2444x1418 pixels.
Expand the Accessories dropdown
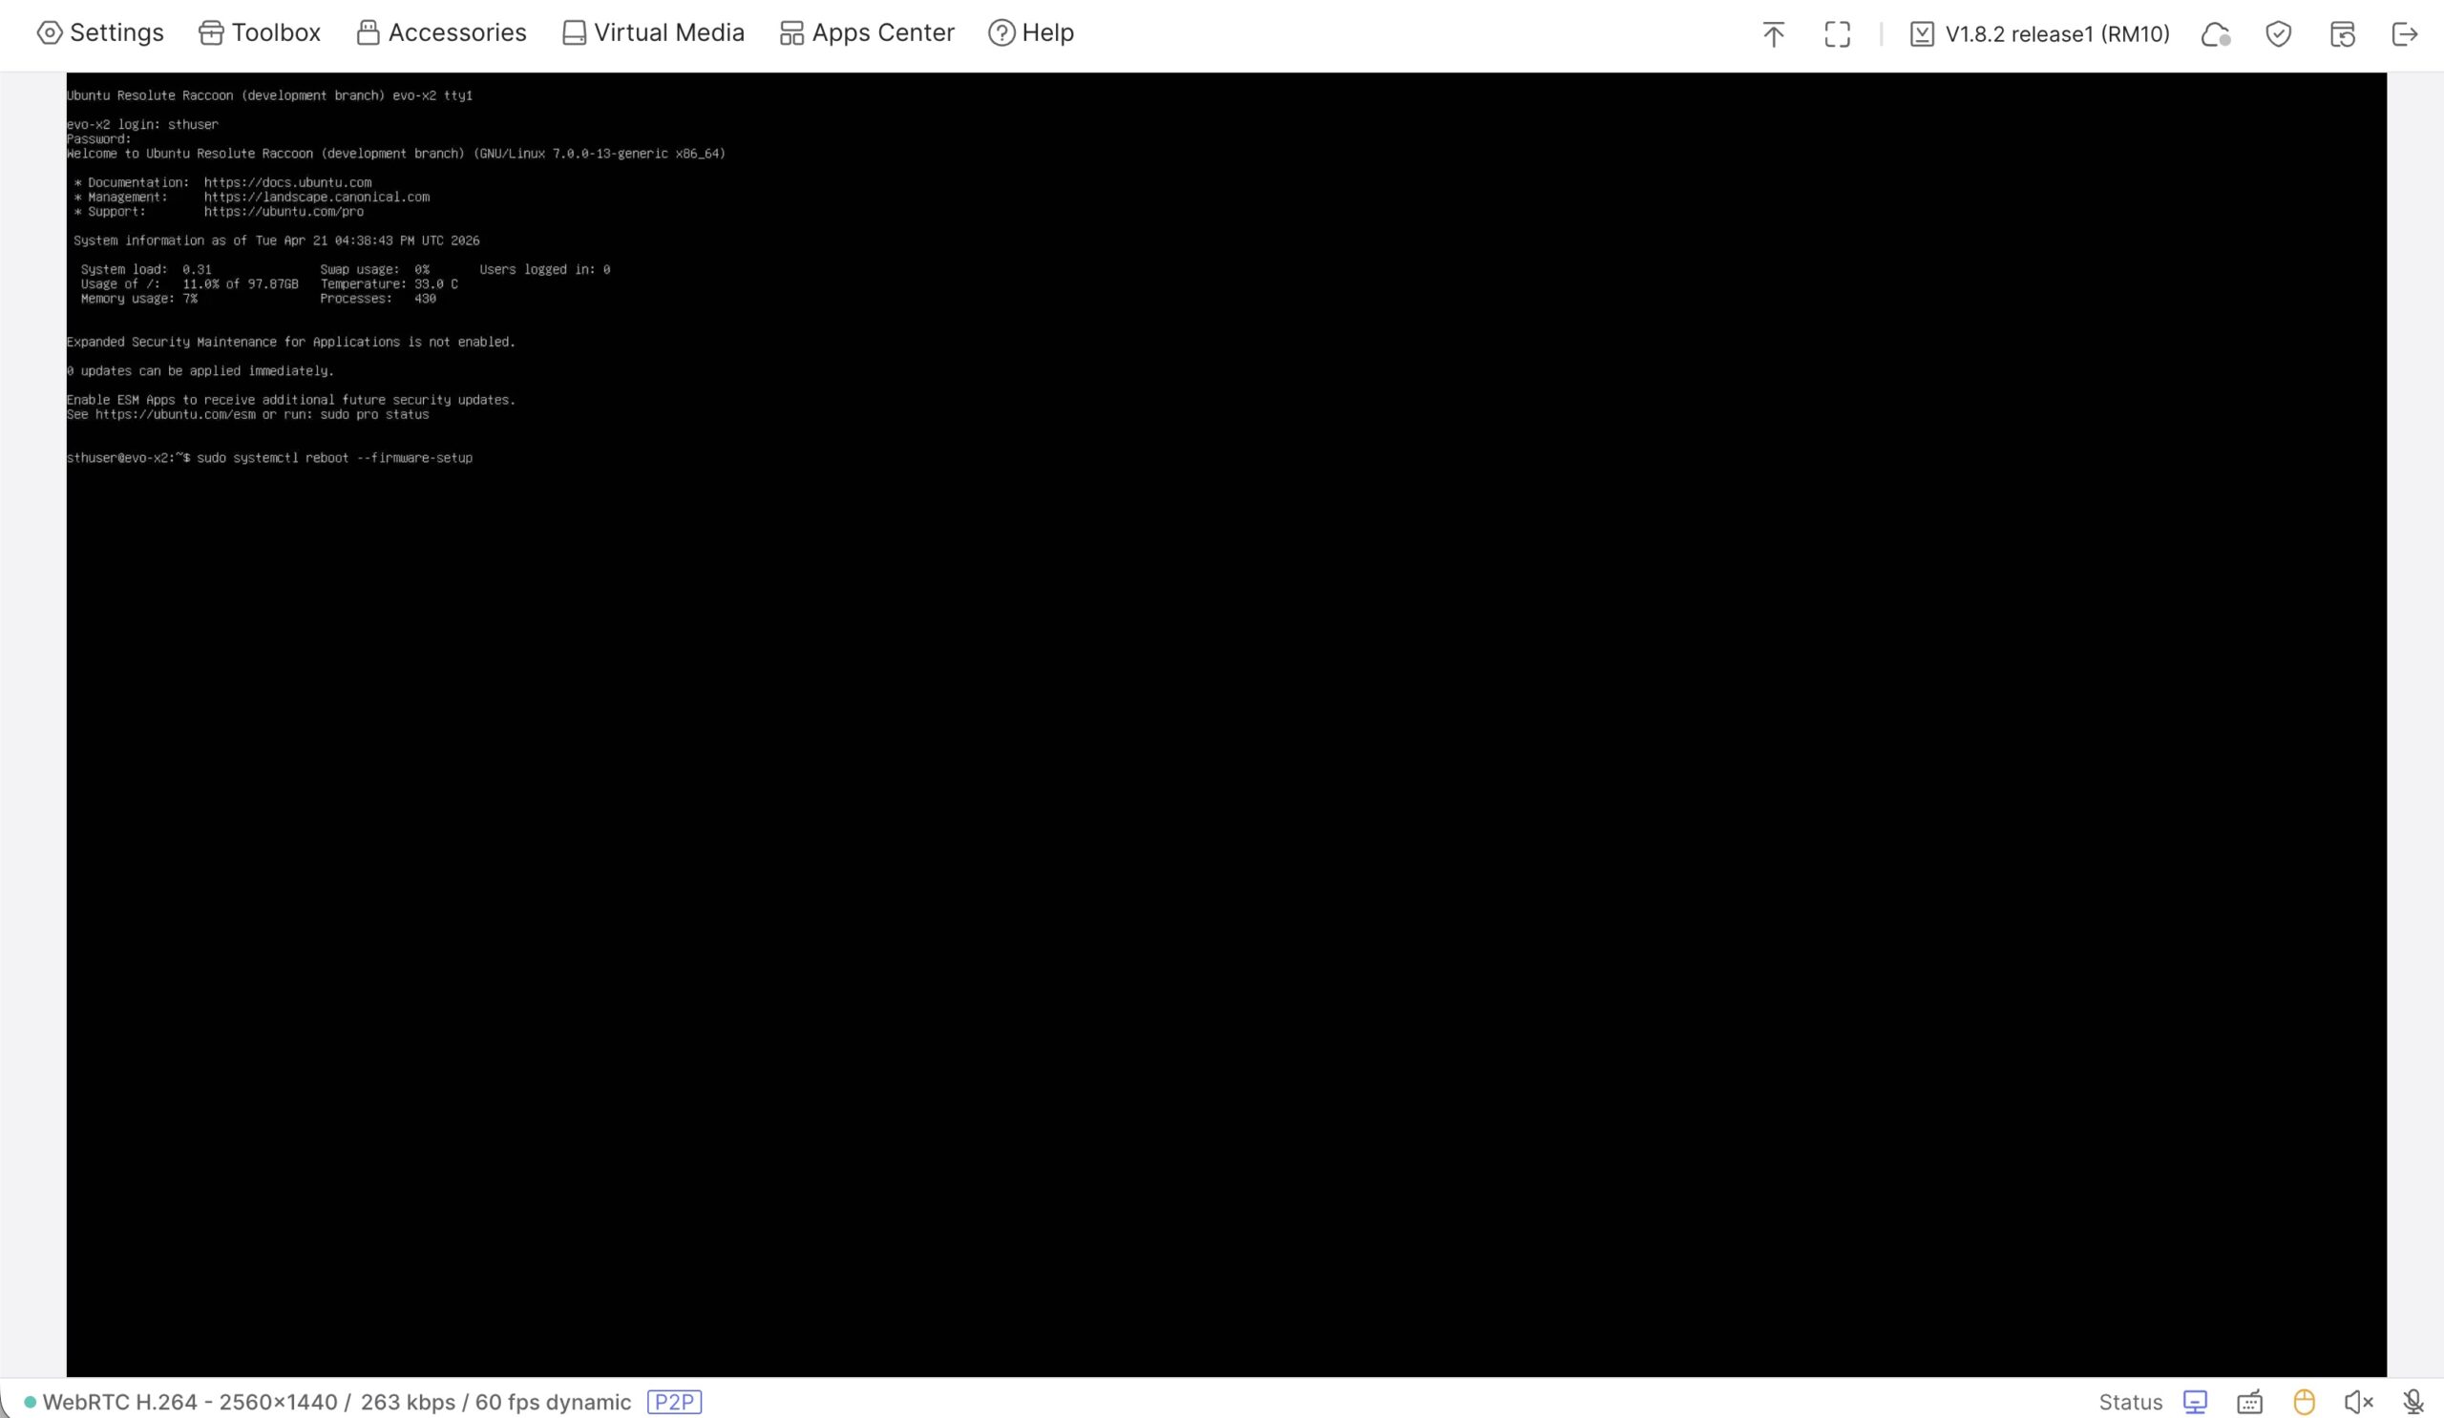441,33
